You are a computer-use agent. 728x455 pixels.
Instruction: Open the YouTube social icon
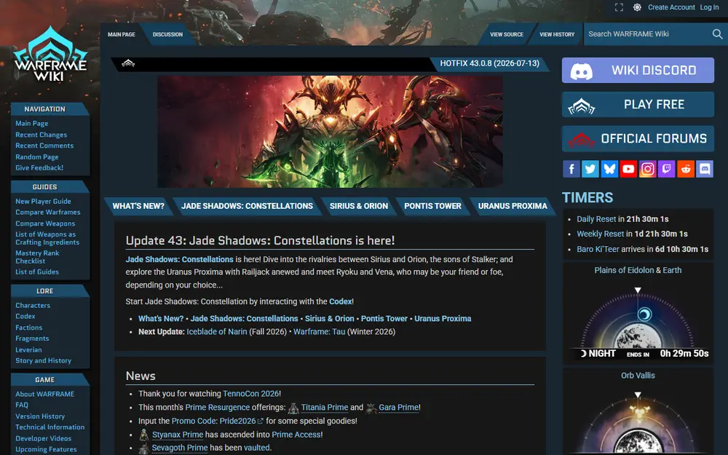tap(628, 169)
